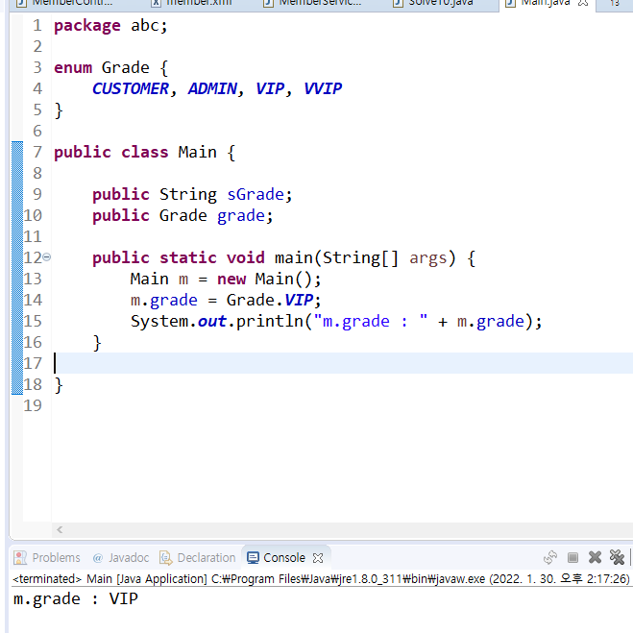Screen dimensions: 633x633
Task: Click the 'new' keyword on line 13
Action: pos(231,280)
